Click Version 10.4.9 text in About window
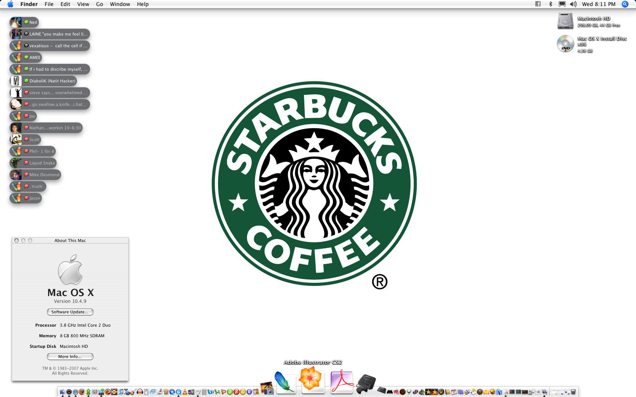Viewport: 636px width, 397px height. 70,301
